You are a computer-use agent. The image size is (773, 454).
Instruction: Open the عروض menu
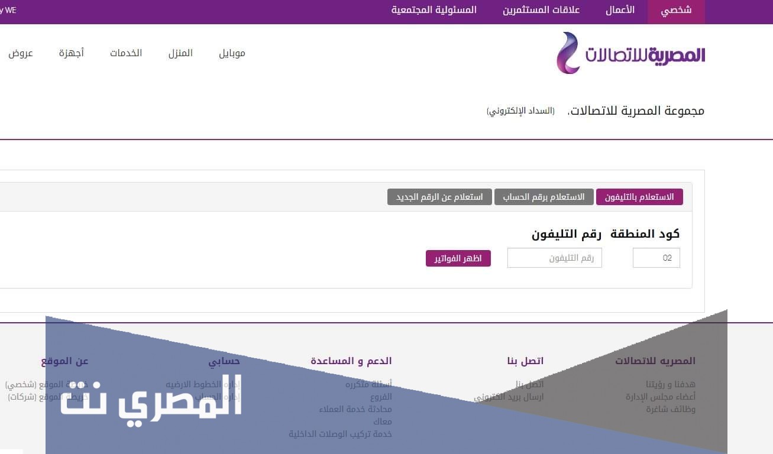click(21, 53)
